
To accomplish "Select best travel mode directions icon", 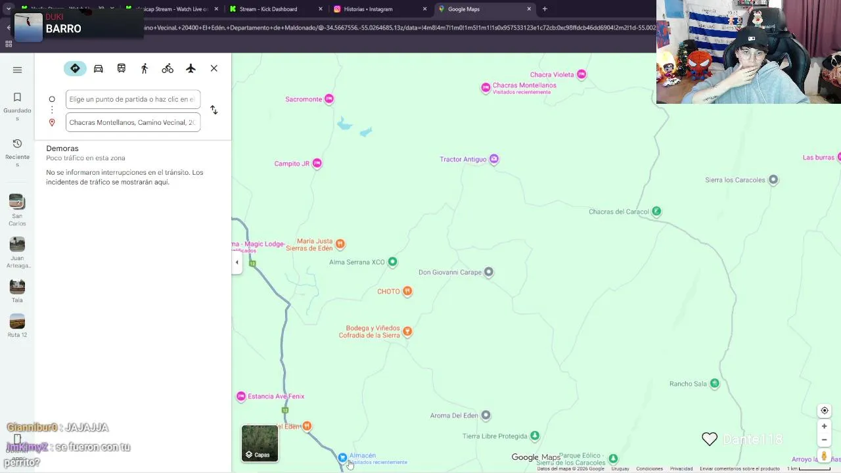I will click(x=75, y=68).
